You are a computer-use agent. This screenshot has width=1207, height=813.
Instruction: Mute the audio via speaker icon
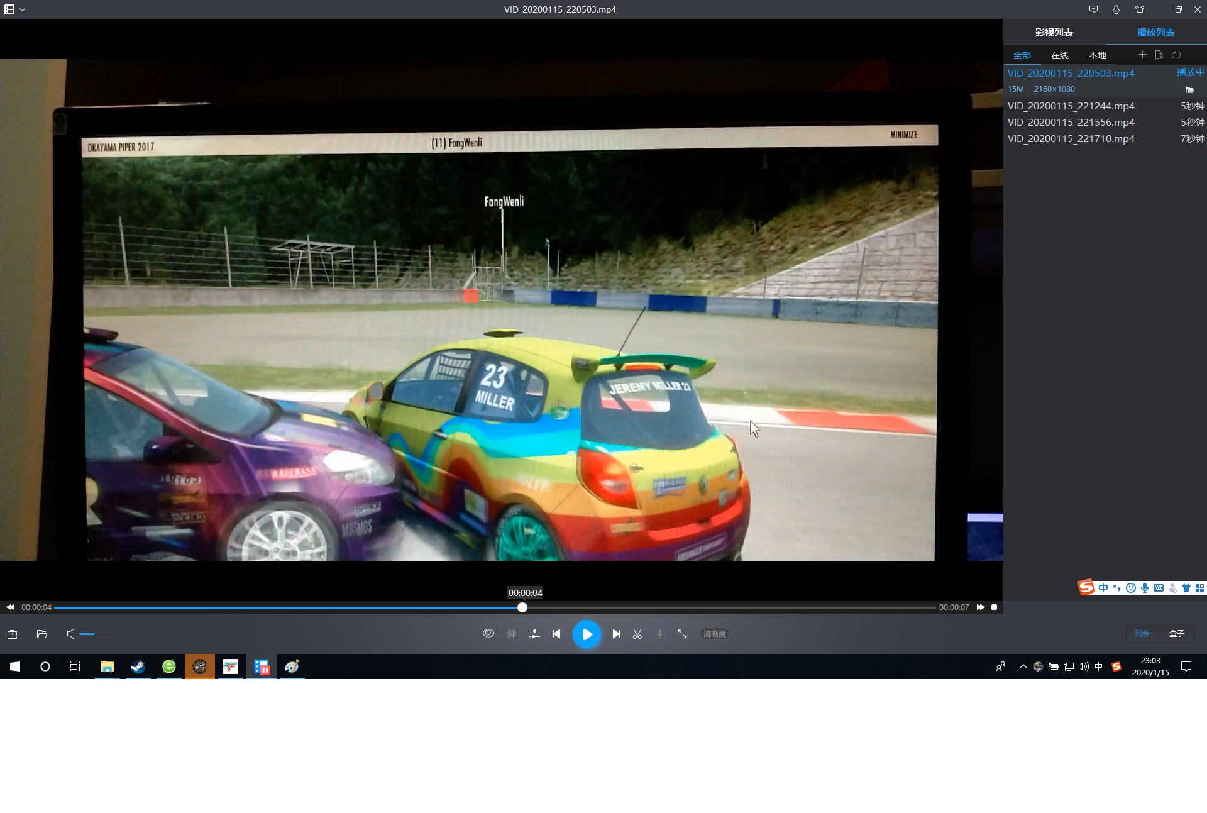click(x=70, y=634)
